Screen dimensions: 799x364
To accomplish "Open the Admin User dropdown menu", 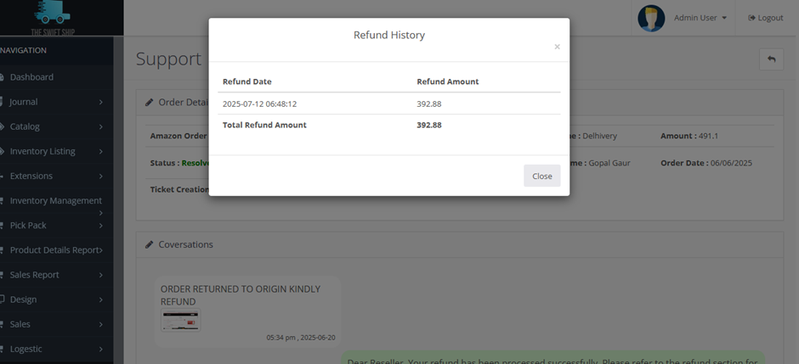I will point(700,18).
